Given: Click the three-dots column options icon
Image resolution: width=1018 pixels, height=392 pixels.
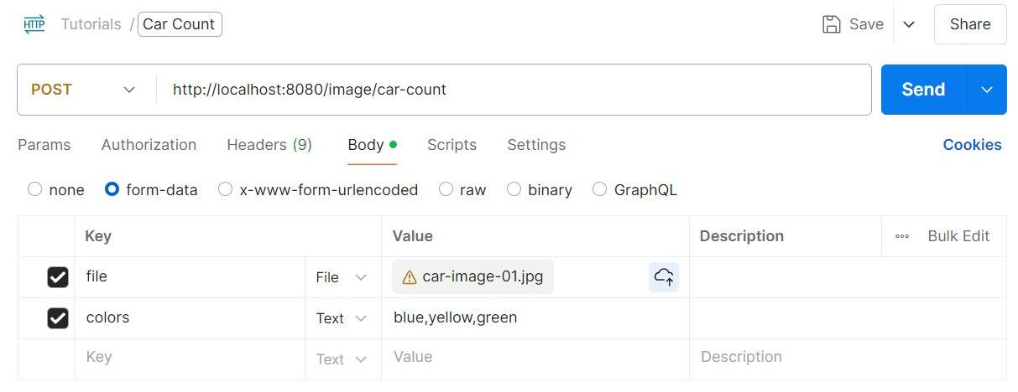Looking at the screenshot, I should point(902,236).
